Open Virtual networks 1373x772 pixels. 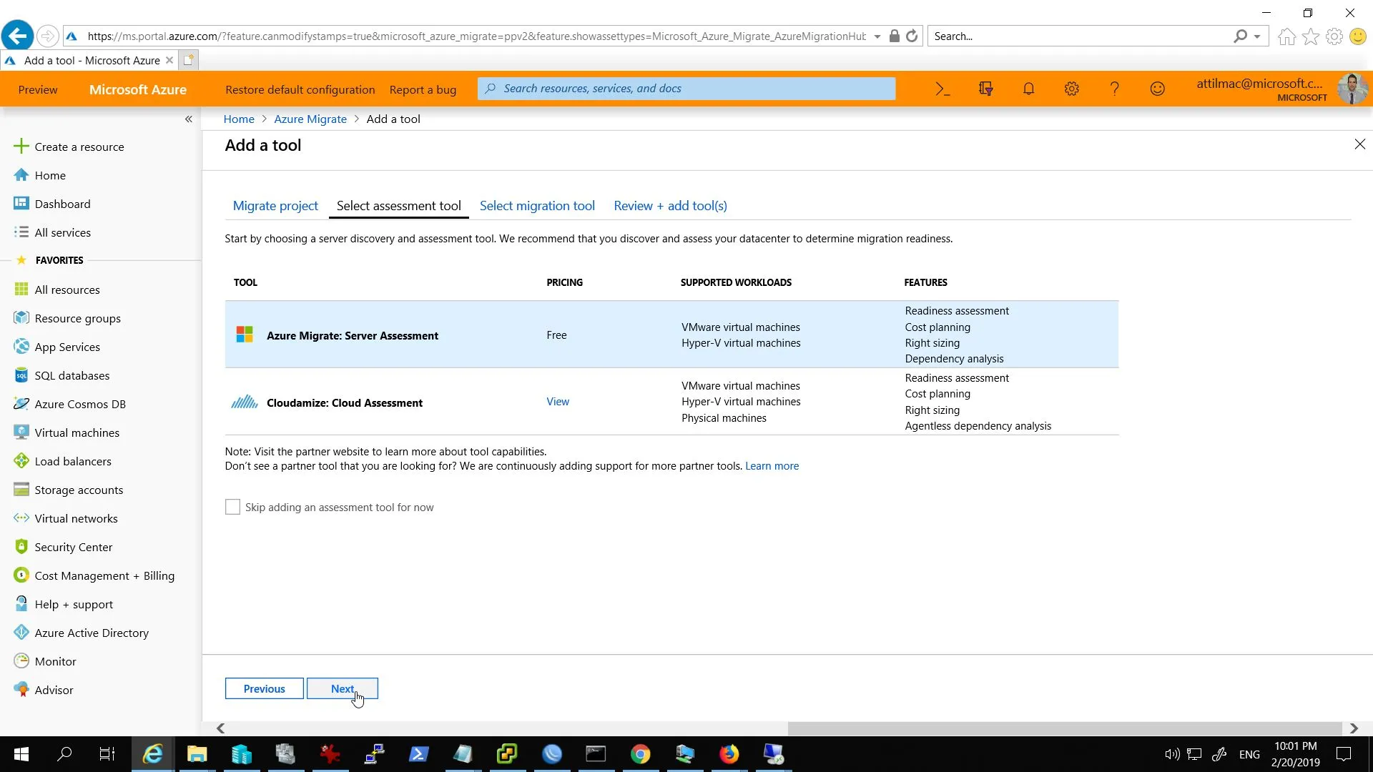76,518
